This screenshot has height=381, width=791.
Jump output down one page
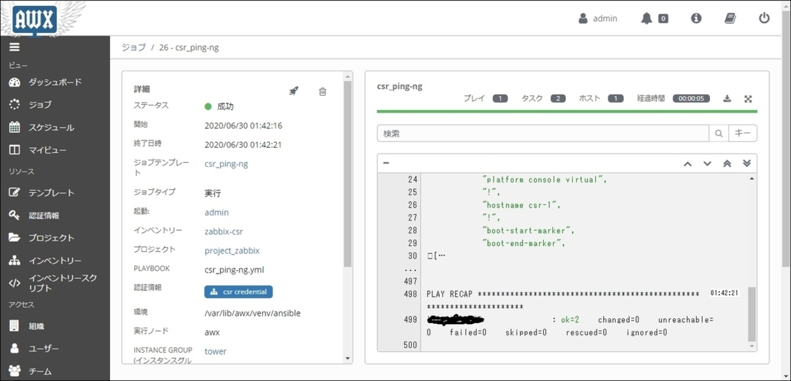707,163
